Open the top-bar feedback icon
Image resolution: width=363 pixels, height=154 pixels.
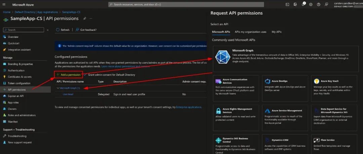(x=326, y=4)
